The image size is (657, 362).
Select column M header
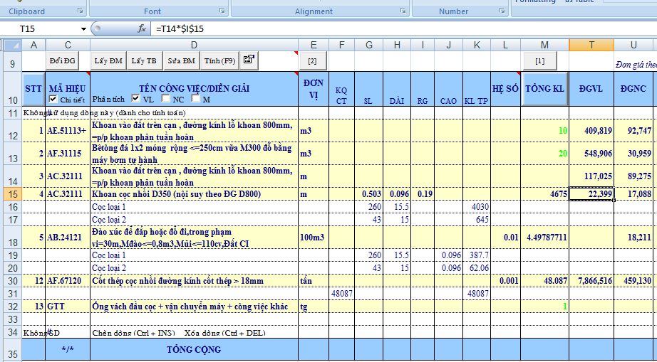click(x=544, y=45)
